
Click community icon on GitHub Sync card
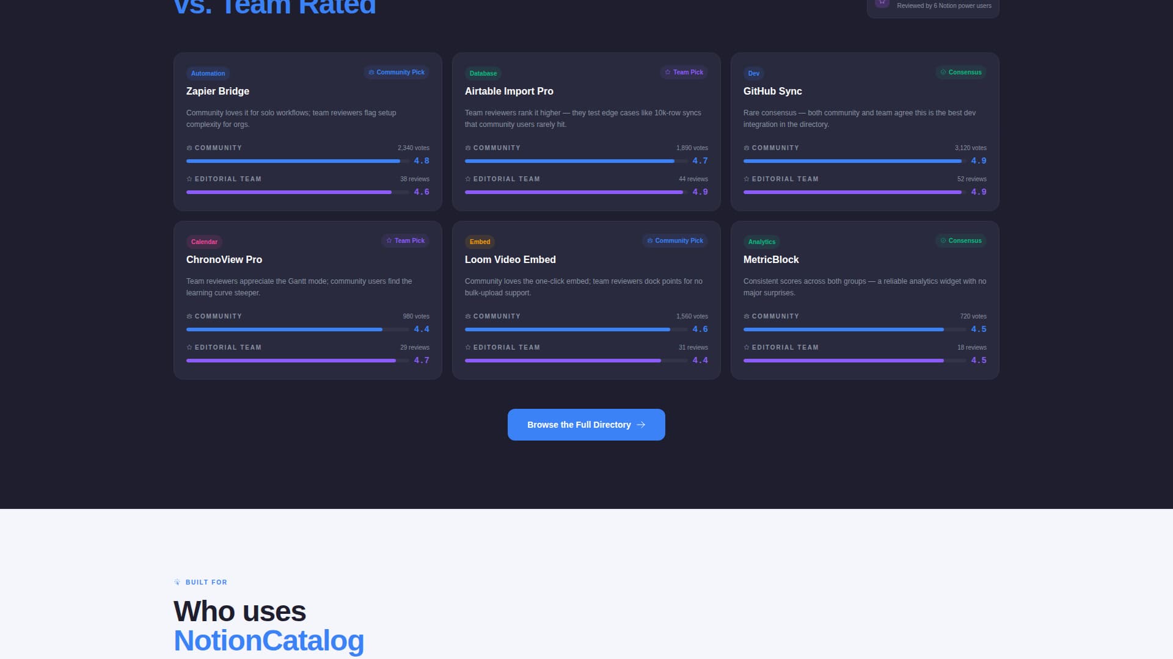(747, 148)
